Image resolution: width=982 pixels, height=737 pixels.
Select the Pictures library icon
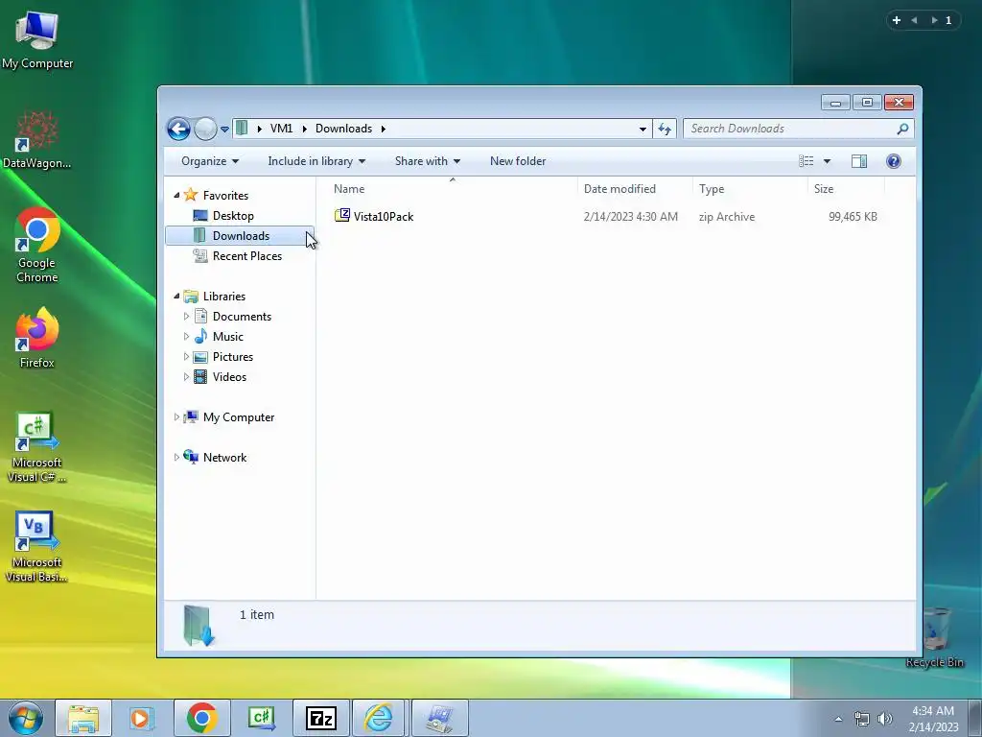click(200, 357)
